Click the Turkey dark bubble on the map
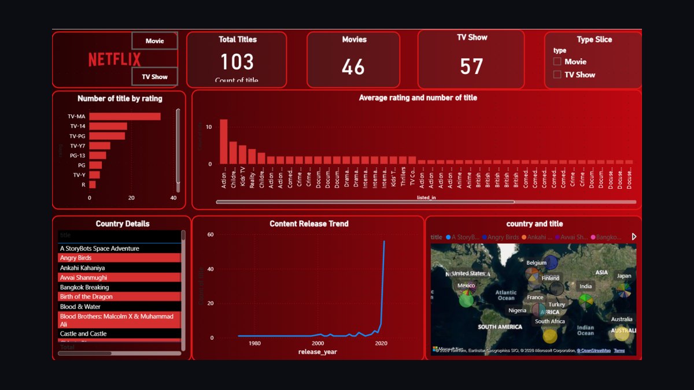 click(556, 289)
